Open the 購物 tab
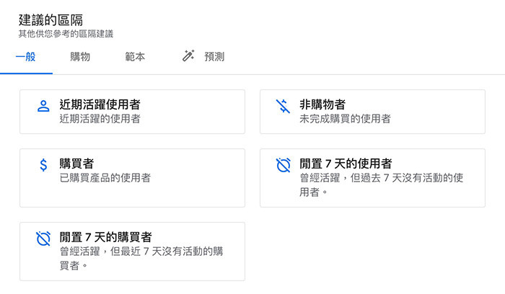The image size is (505, 294). [x=80, y=57]
